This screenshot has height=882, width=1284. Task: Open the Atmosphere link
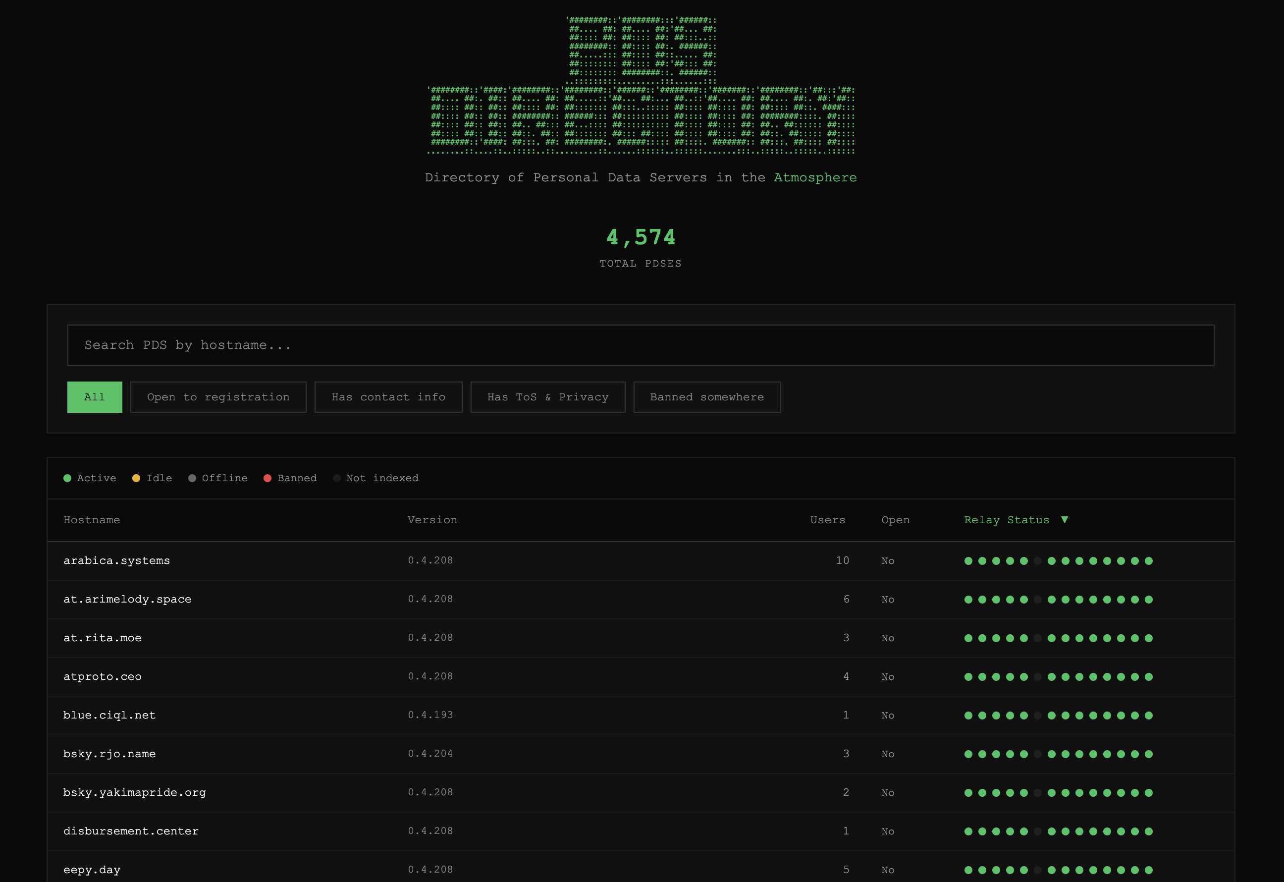(815, 177)
